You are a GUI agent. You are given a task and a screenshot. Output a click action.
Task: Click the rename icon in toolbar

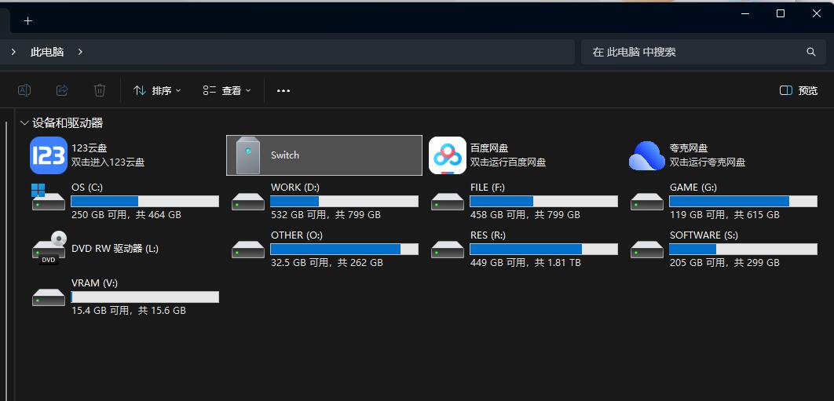pos(24,90)
